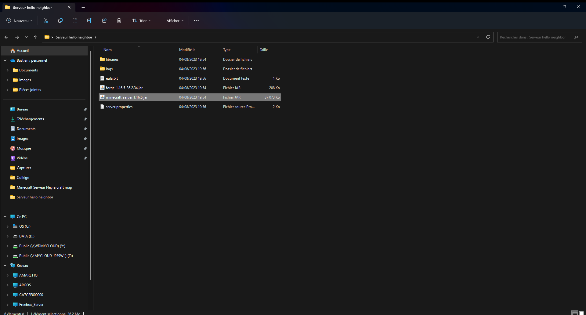
Task: Click the Copy icon in toolbar
Action: (x=60, y=20)
